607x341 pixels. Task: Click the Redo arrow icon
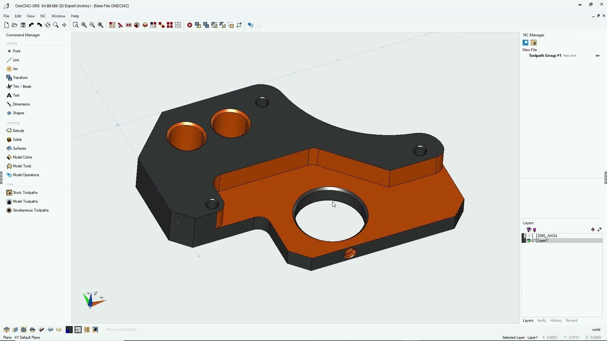click(39, 25)
